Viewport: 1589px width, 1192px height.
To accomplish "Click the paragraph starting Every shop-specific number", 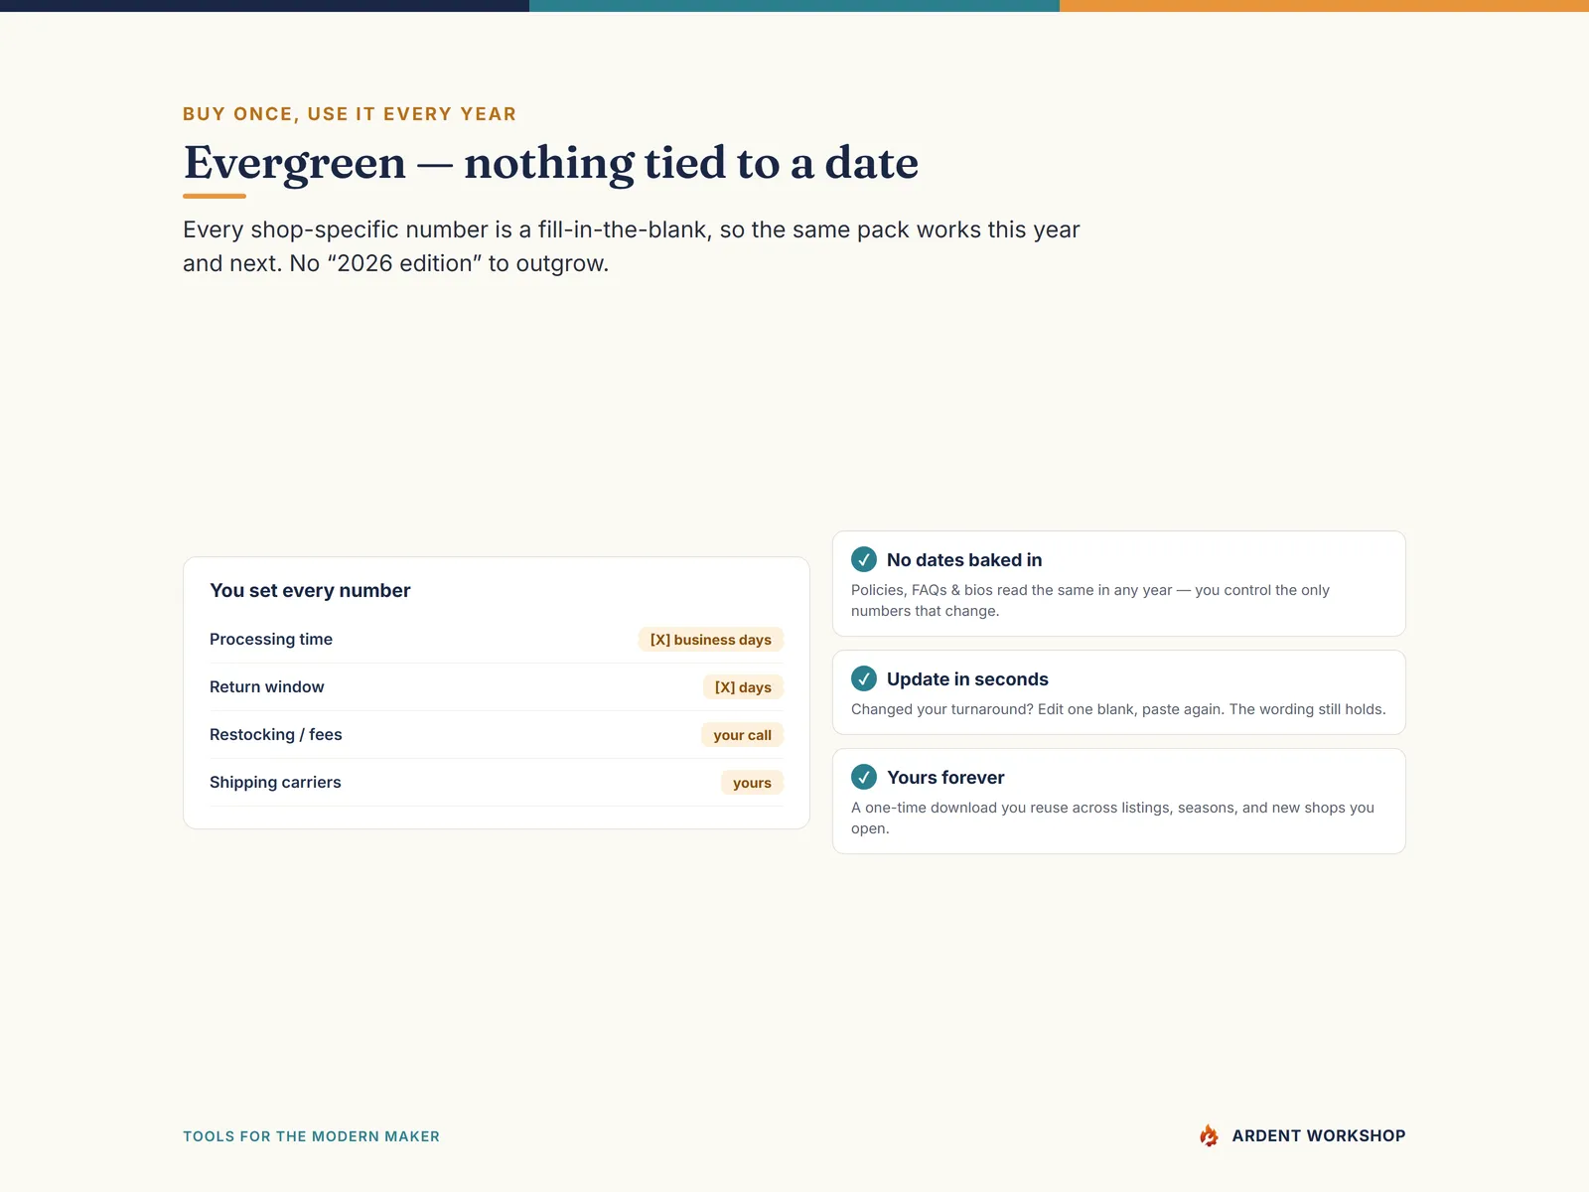I will pyautogui.click(x=631, y=246).
